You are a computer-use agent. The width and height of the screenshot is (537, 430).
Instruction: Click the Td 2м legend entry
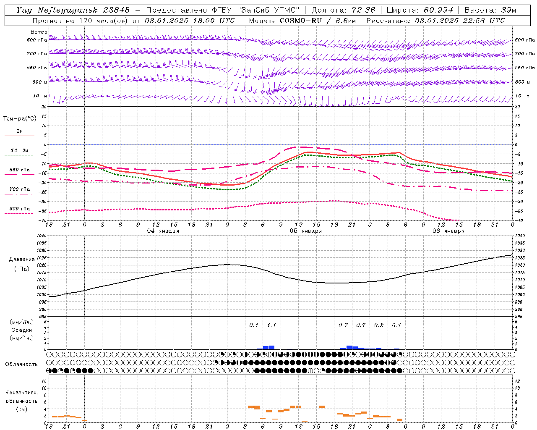[19, 150]
